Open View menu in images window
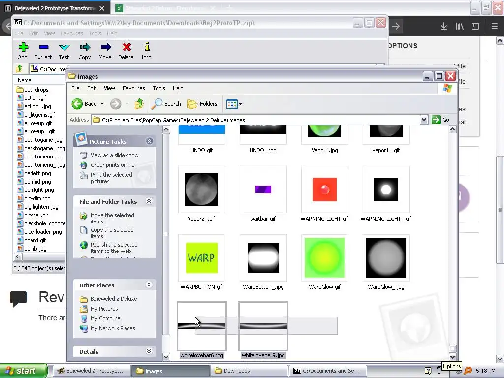504x378 pixels. click(x=109, y=88)
